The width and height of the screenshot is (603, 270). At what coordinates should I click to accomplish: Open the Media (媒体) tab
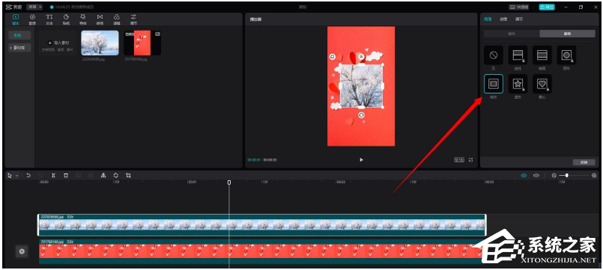(16, 19)
